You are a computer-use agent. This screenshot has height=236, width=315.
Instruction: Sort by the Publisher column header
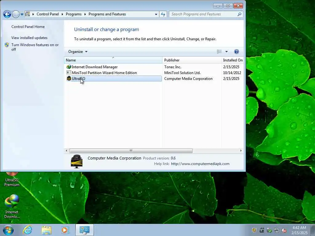click(192, 60)
